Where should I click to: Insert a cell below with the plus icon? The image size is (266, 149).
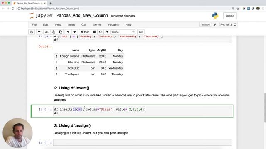pos(39,32)
